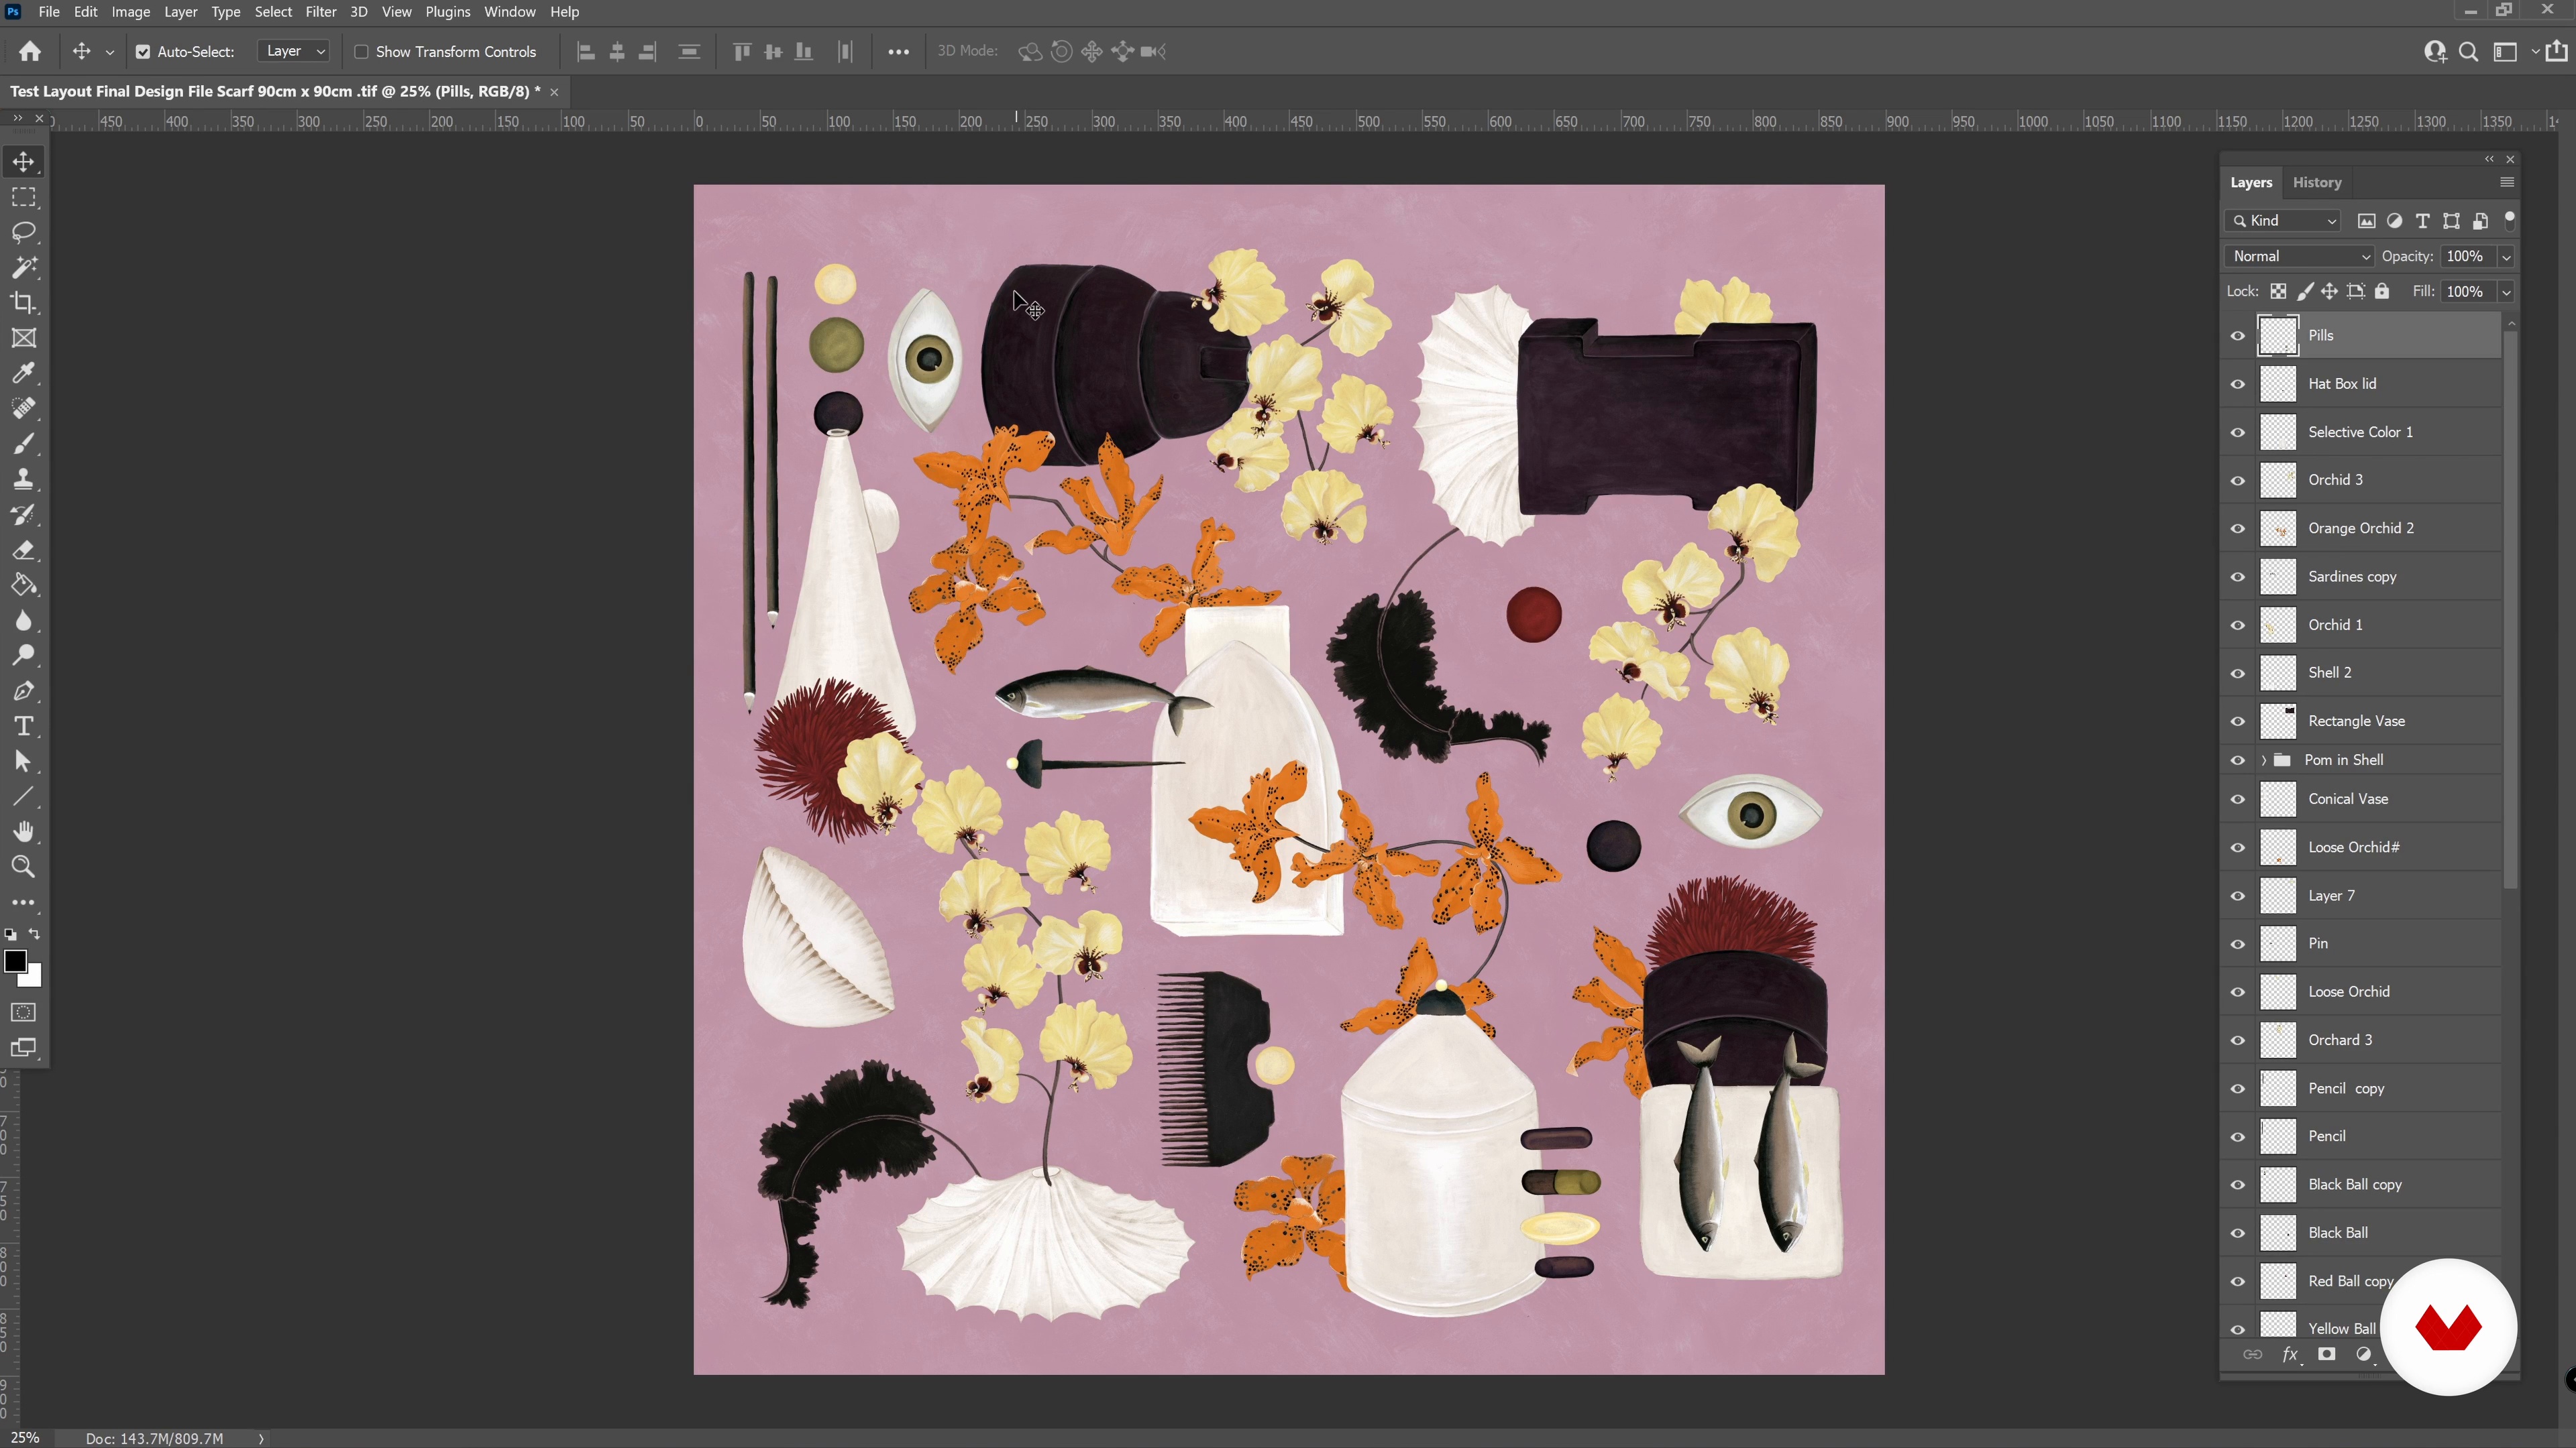Hide the Rectangle Vase layer

[2238, 721]
